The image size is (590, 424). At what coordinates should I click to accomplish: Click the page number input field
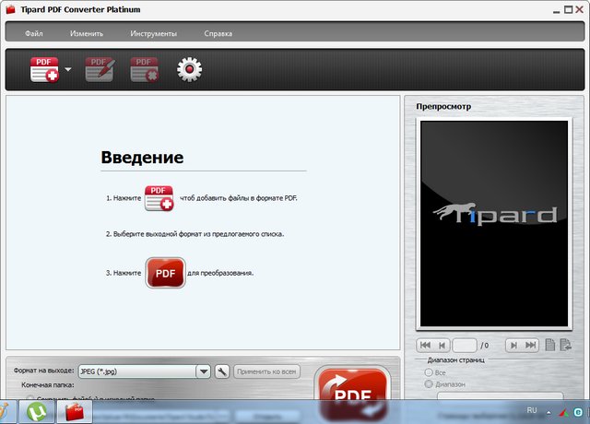coord(466,345)
